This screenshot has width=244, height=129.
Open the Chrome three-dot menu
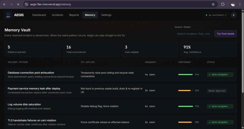(x=240, y=4)
